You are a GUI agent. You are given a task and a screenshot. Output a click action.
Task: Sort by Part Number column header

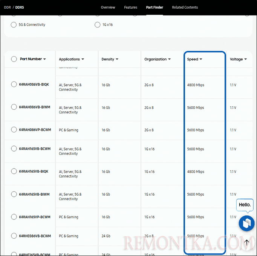(33, 59)
